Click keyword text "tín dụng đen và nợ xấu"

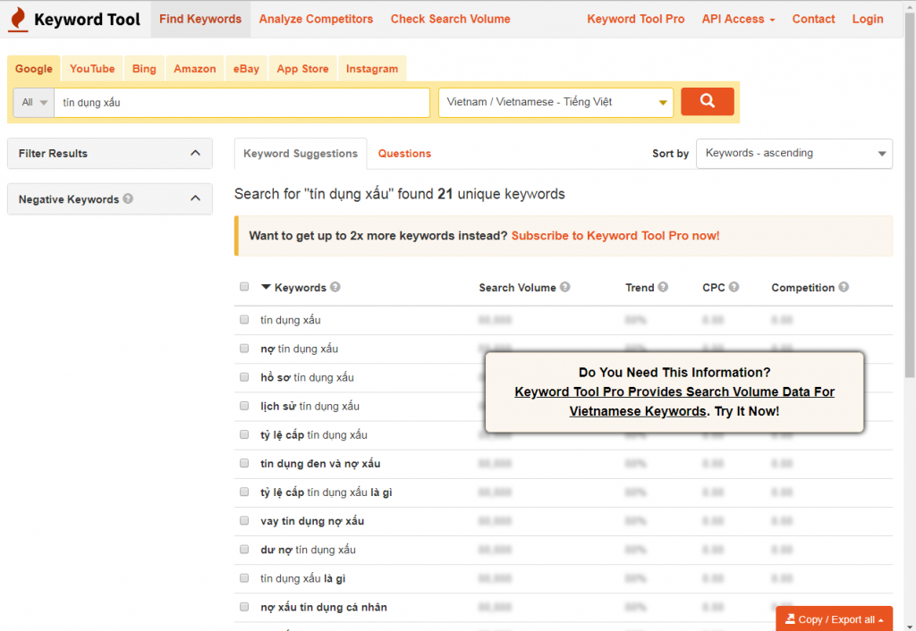click(320, 464)
